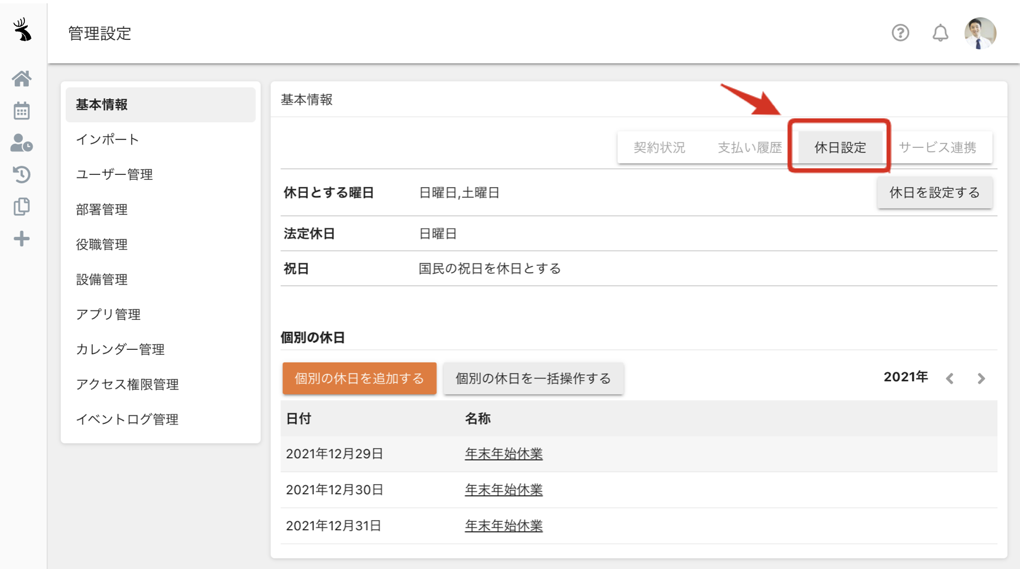Open 年末年始休業 link for December 30
This screenshot has width=1020, height=569.
503,490
